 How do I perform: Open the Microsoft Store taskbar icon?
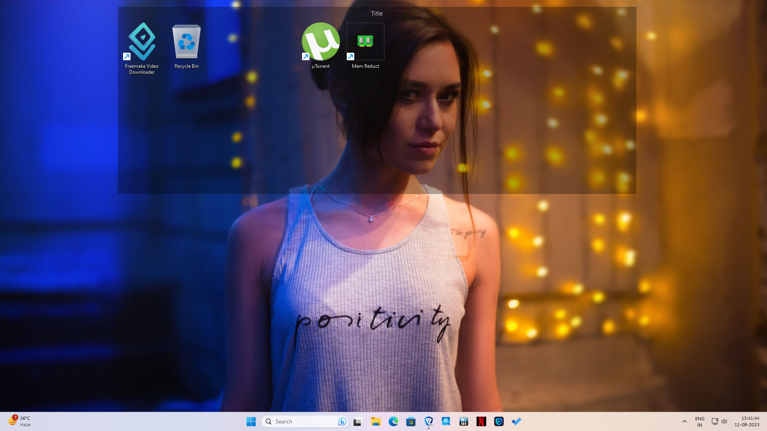coord(411,421)
